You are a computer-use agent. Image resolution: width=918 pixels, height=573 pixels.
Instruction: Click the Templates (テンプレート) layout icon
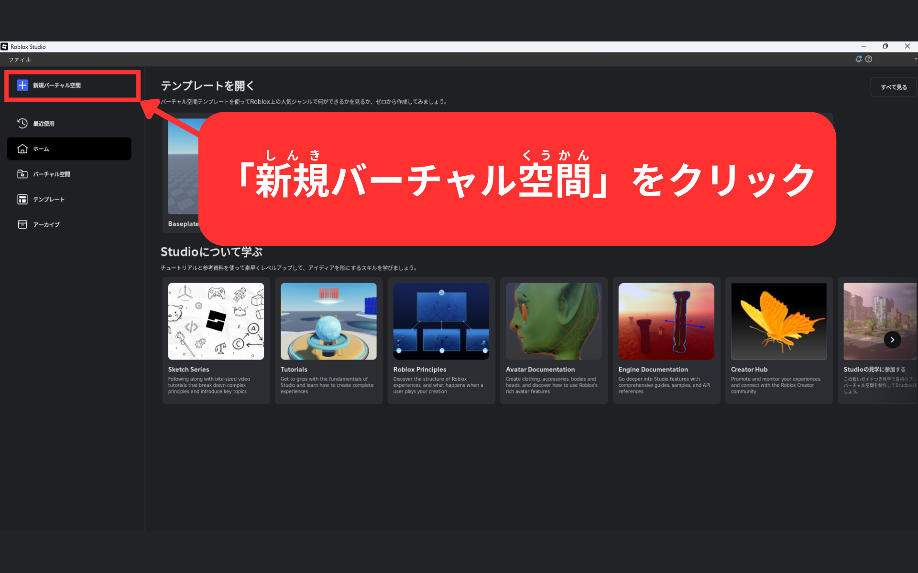(22, 199)
